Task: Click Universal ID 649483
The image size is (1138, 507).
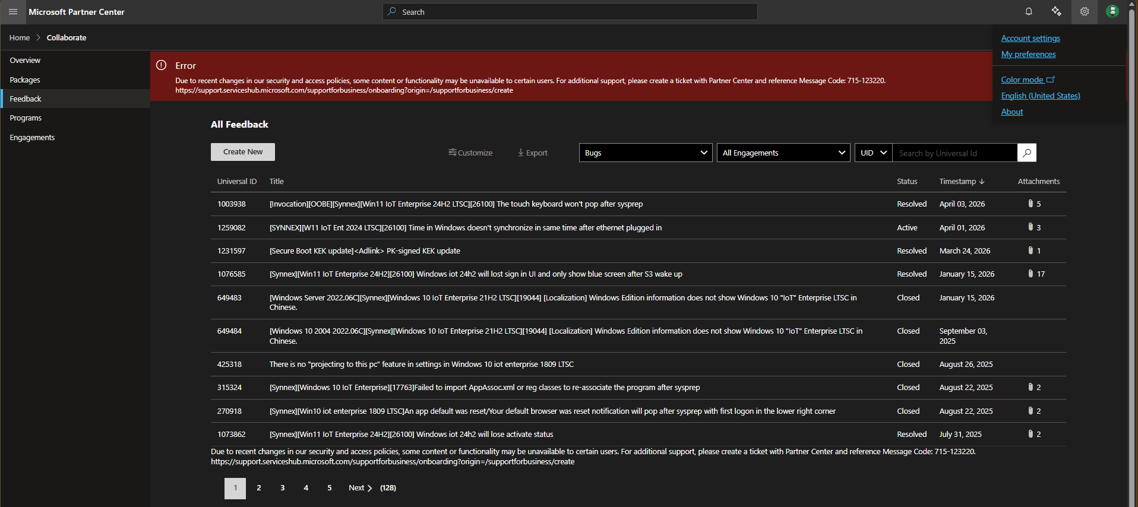Action: (x=229, y=297)
